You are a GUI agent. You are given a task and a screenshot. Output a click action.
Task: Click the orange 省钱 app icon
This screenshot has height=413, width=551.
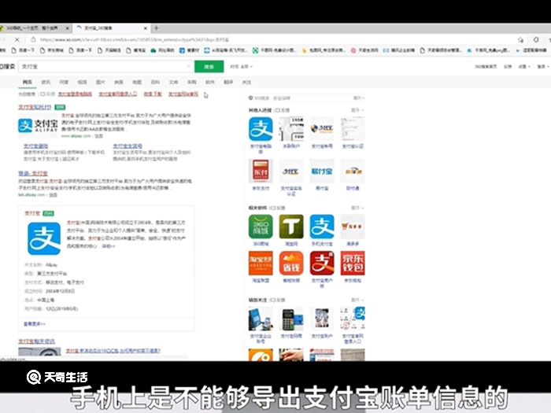coord(291,263)
